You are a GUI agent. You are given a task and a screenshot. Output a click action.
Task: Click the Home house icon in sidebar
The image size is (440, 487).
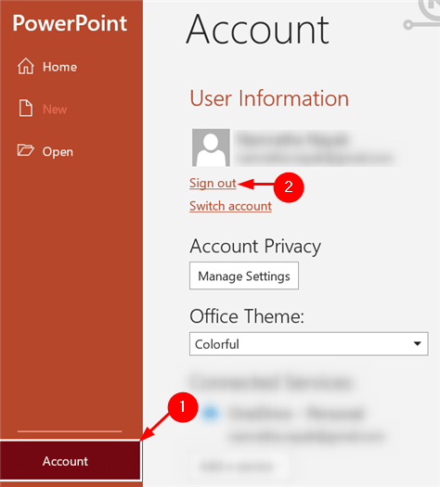click(x=25, y=66)
